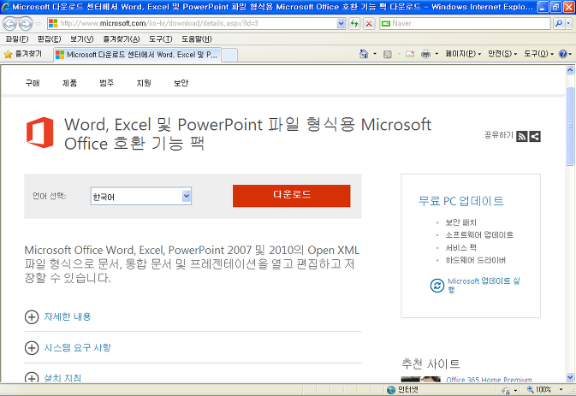
Task: Click the browser Back arrow button
Action: [x=9, y=24]
